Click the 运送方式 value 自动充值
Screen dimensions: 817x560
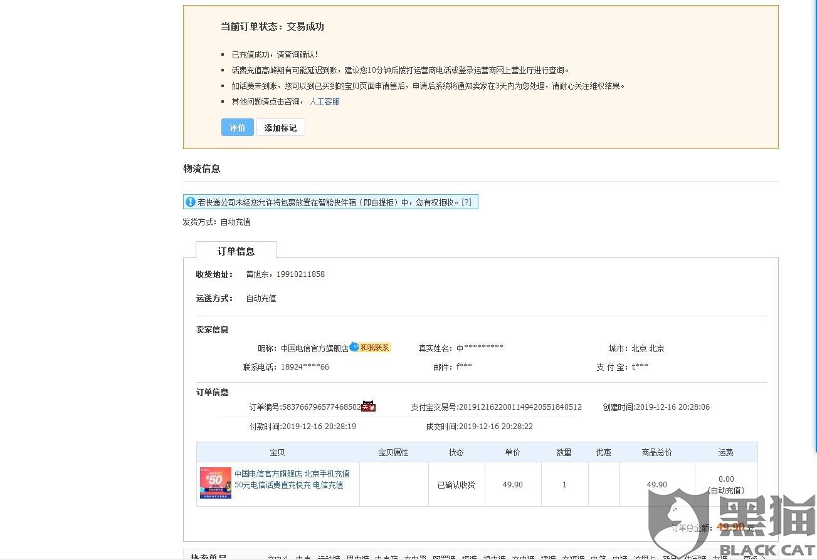(261, 299)
